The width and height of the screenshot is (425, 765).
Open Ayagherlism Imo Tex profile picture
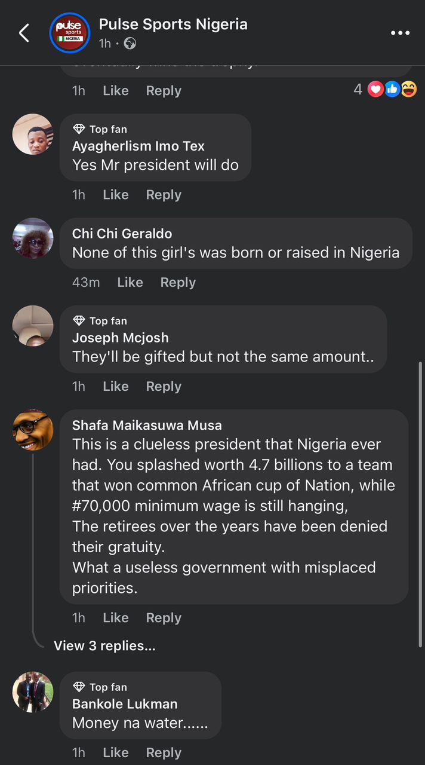[x=33, y=134]
